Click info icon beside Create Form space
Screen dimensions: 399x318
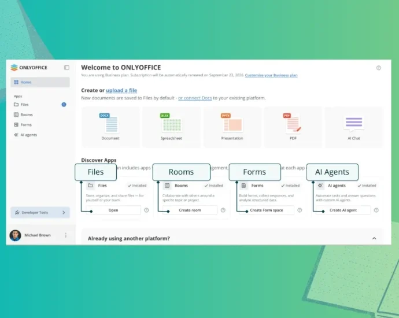tap(300, 210)
